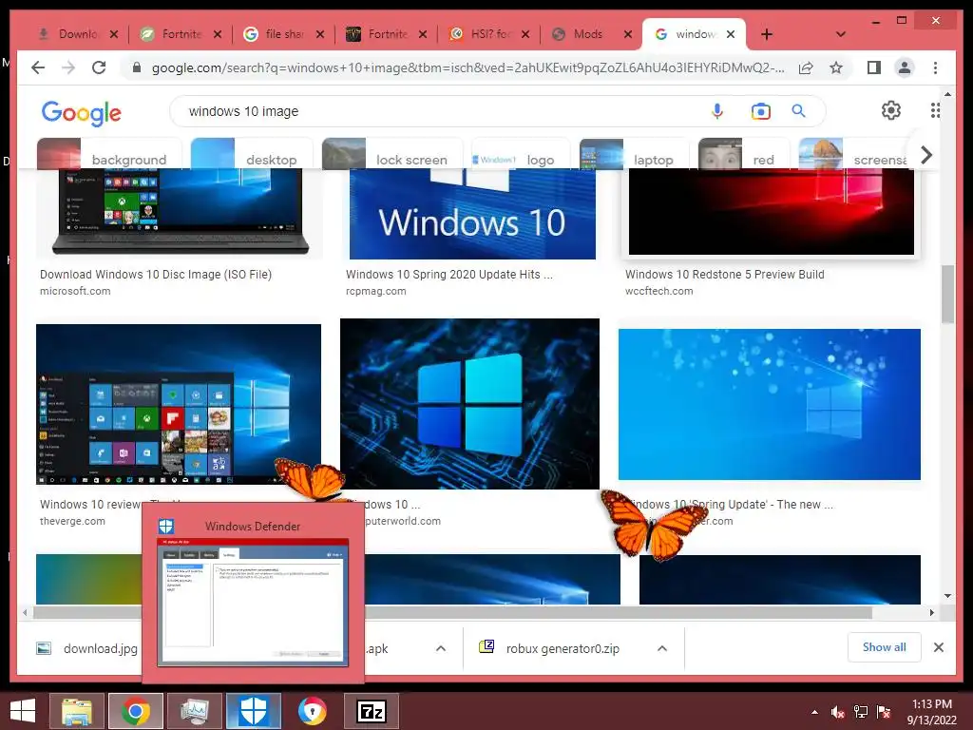Click the vertical page scrollbar thumb
Screen dimensions: 973x730
(947, 295)
